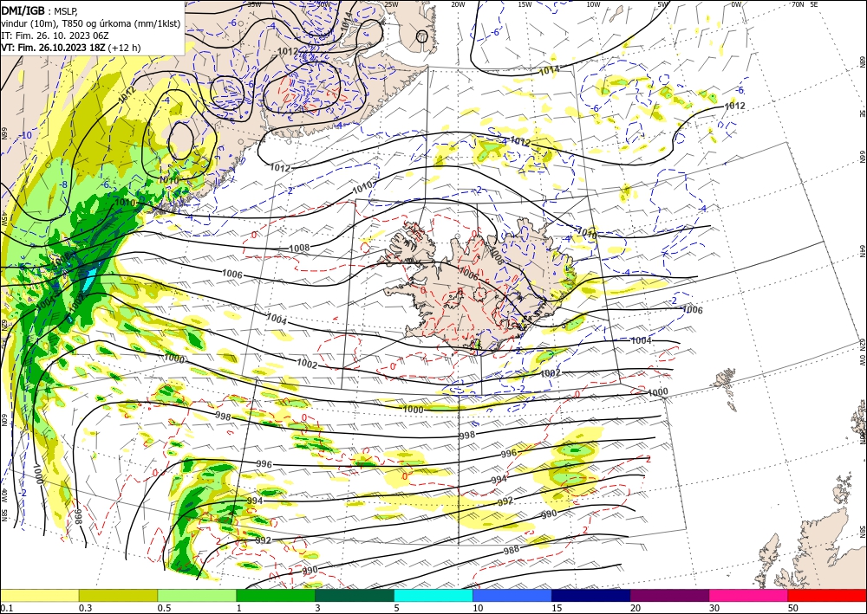The height and width of the screenshot is (614, 867).
Task: Click the "70N" latitude label at top
Action: 798,4
